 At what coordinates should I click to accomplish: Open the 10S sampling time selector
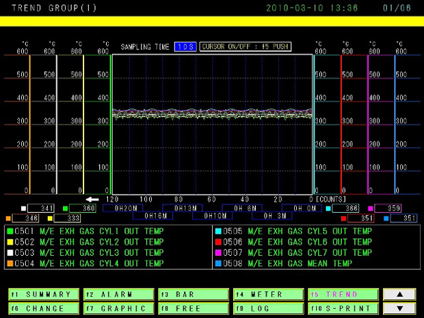(x=185, y=47)
